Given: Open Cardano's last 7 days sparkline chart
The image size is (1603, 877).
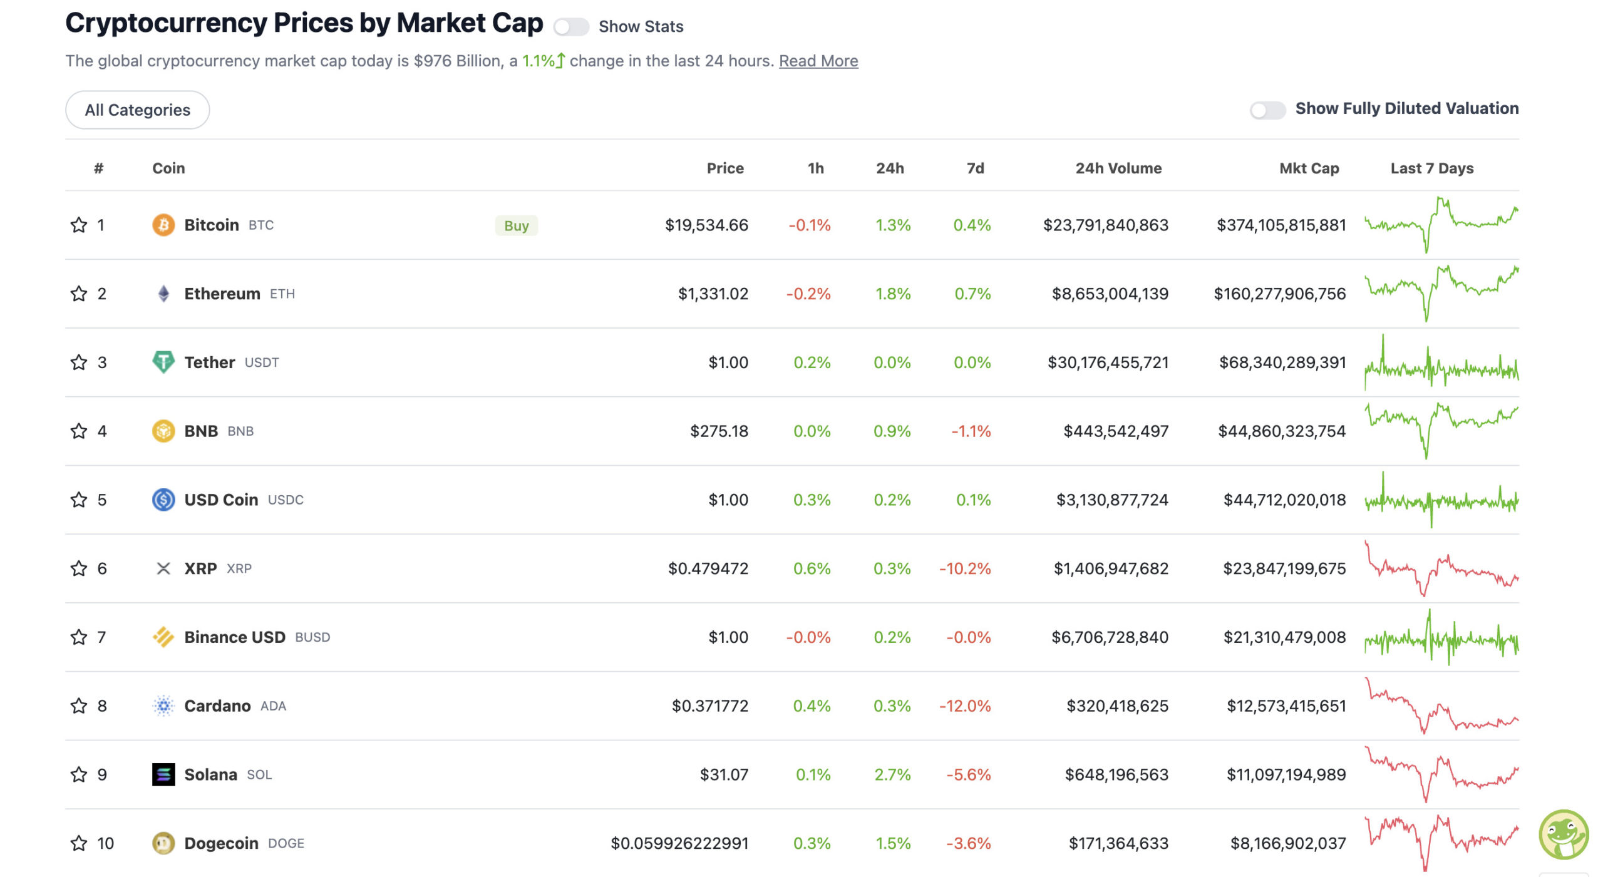Looking at the screenshot, I should click(x=1441, y=706).
